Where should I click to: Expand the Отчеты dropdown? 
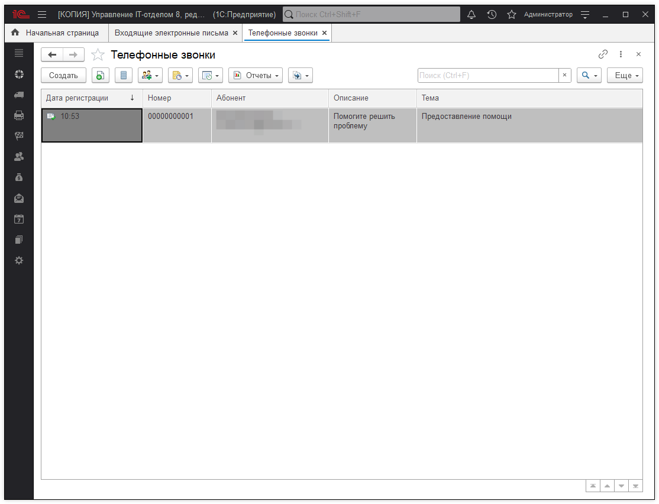click(x=256, y=75)
